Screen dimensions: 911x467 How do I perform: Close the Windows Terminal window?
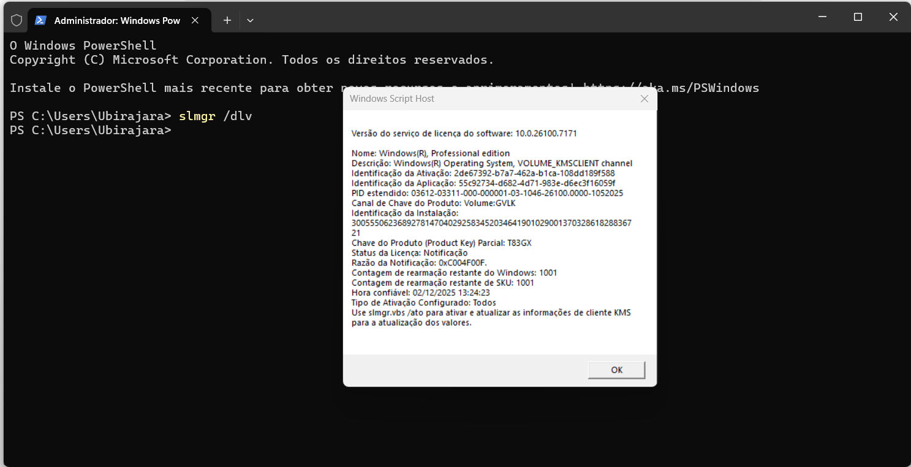tap(893, 17)
